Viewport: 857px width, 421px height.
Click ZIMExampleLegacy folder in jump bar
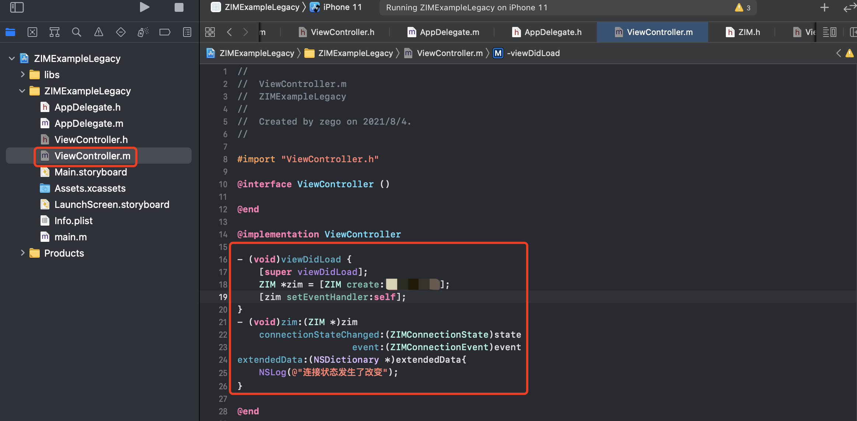[349, 53]
